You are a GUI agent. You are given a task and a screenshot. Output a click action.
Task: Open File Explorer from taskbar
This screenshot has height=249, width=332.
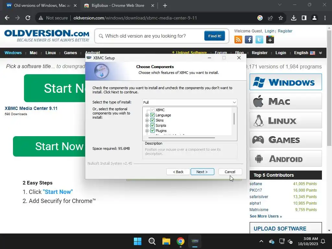(x=166, y=241)
